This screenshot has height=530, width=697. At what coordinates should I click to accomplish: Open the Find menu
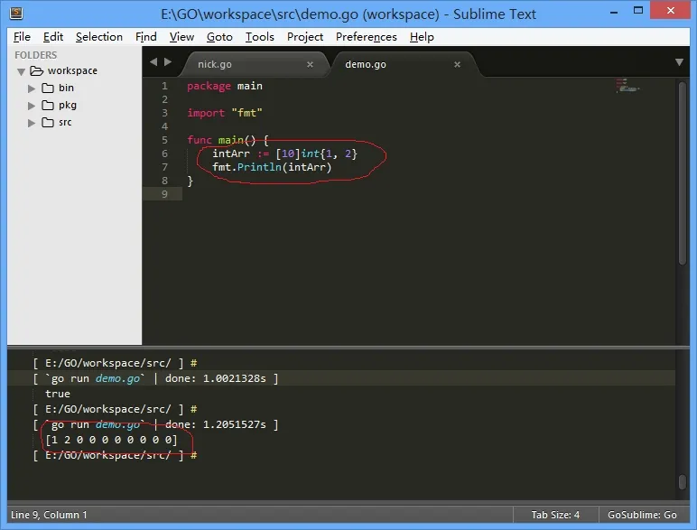click(x=145, y=37)
